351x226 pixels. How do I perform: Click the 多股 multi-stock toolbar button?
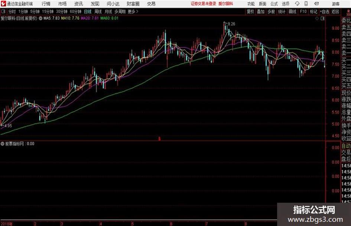[x=271, y=12]
